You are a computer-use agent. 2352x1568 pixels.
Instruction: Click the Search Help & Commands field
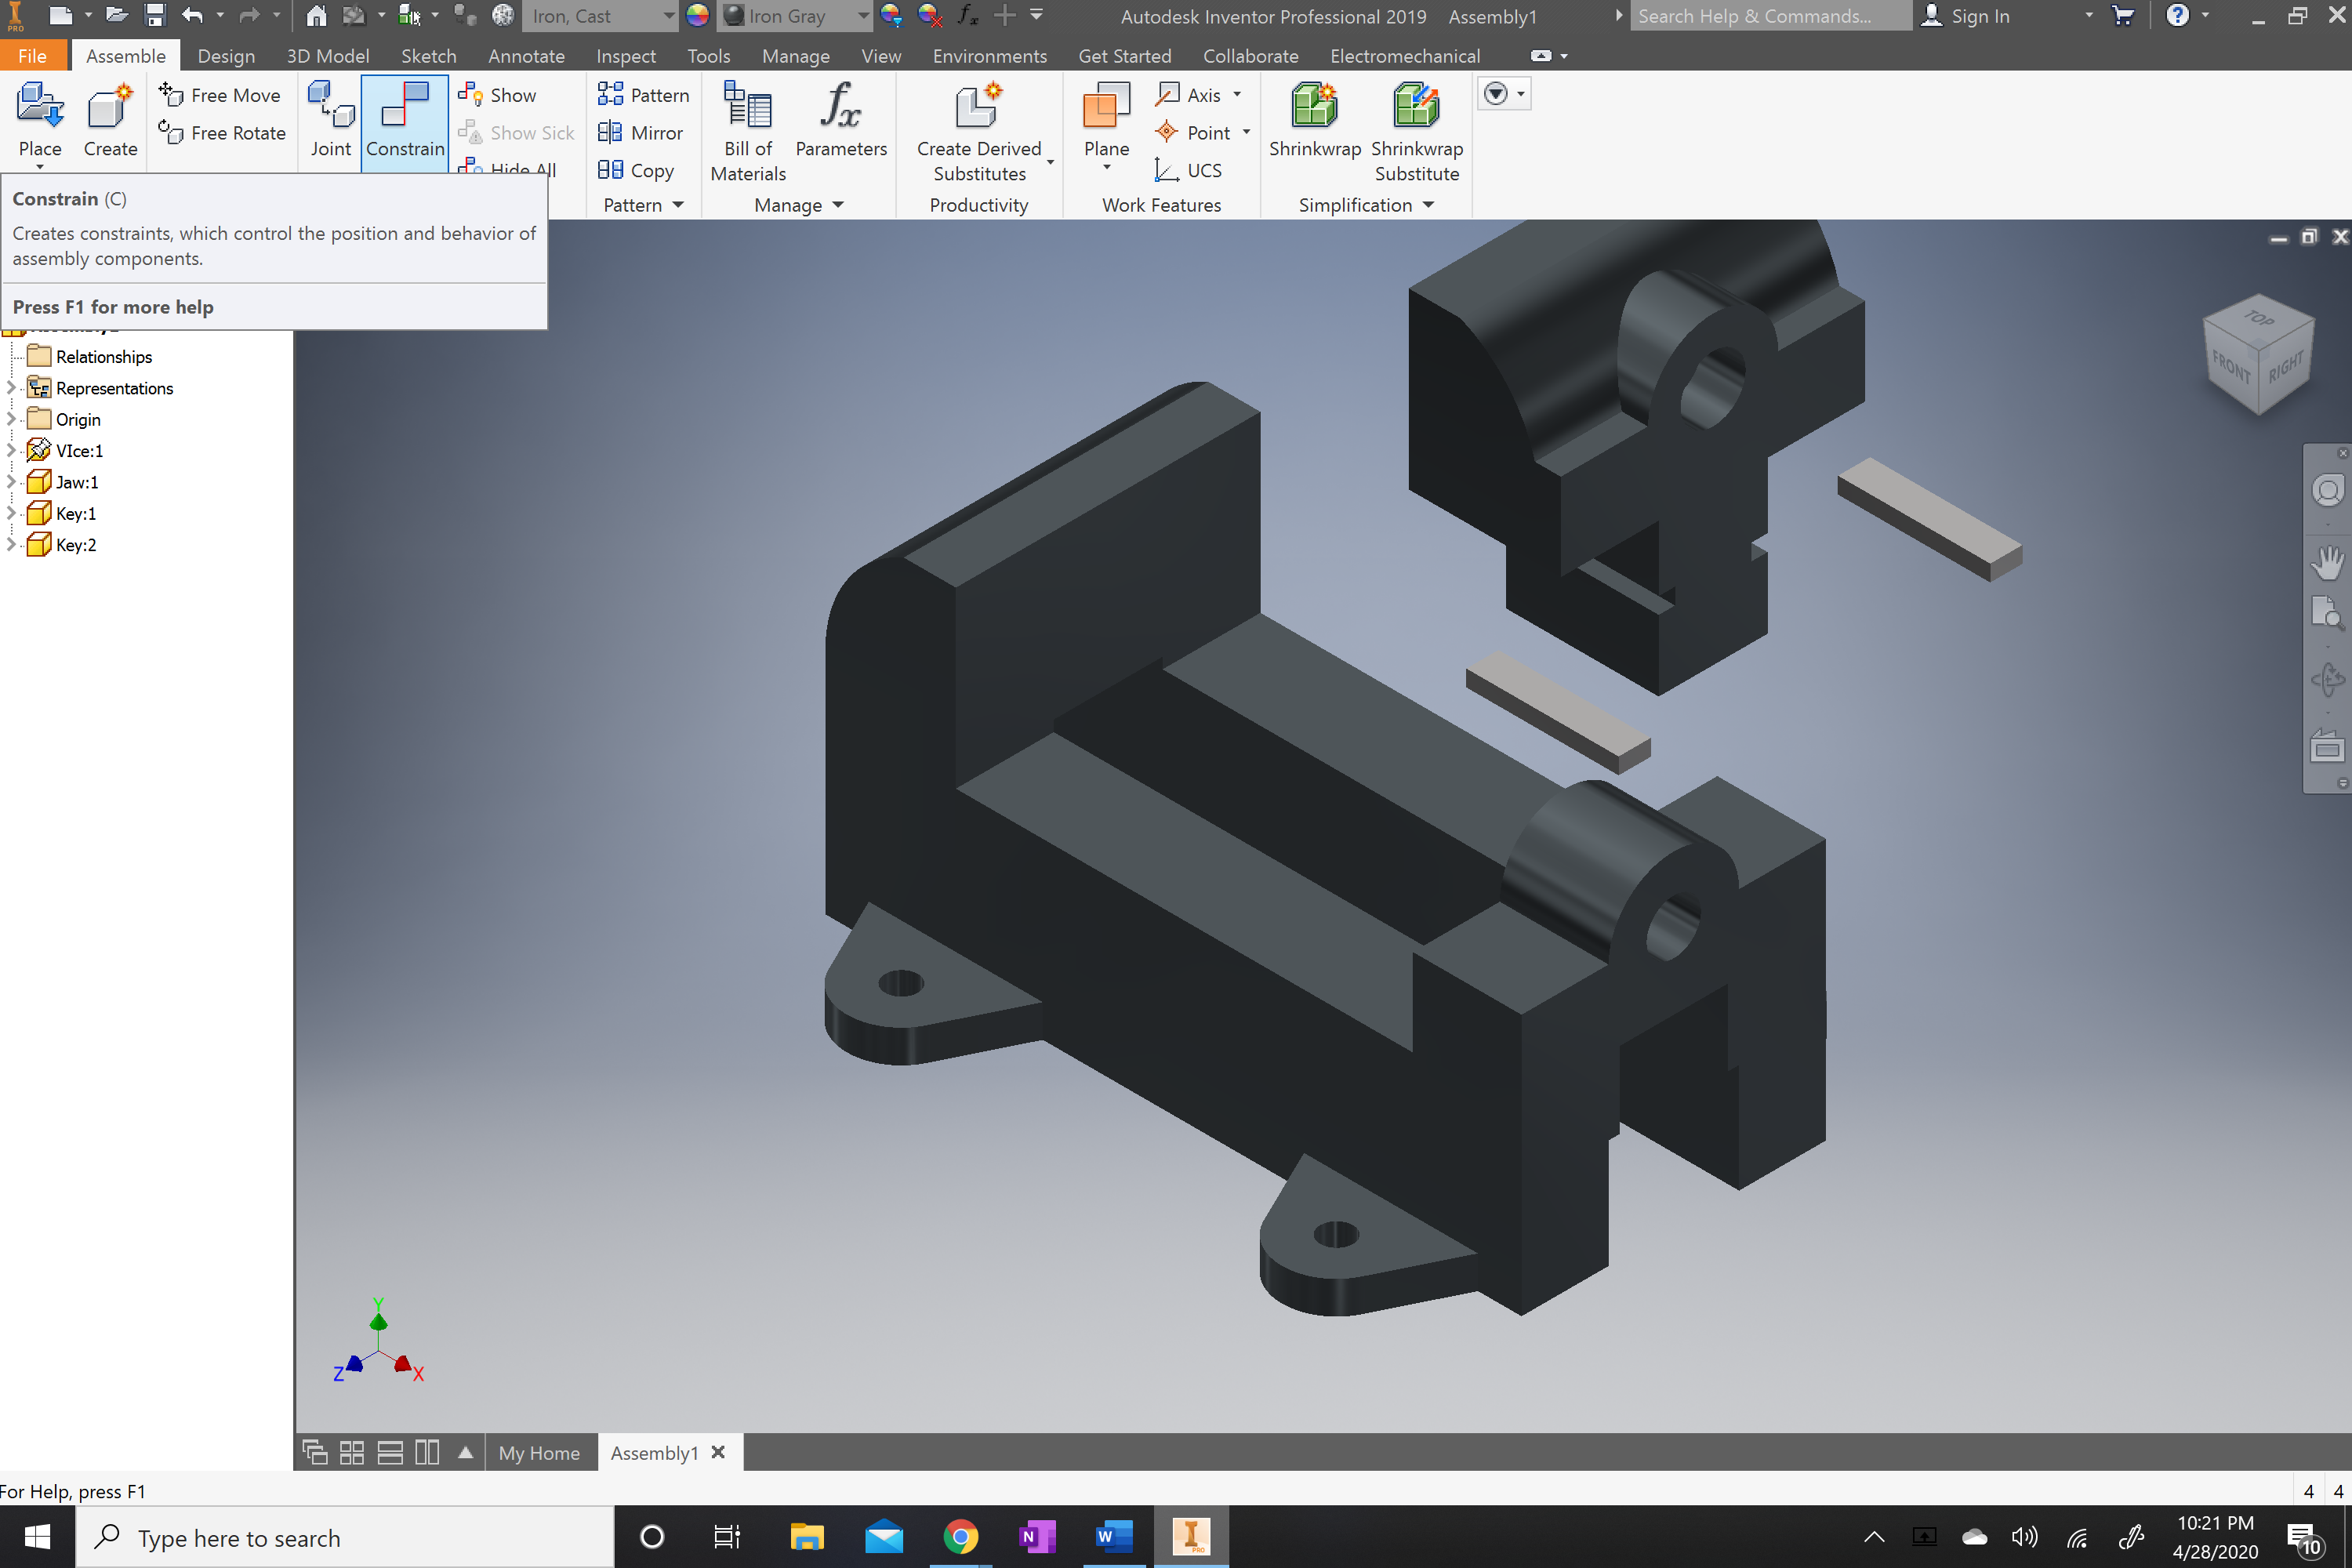(1770, 16)
